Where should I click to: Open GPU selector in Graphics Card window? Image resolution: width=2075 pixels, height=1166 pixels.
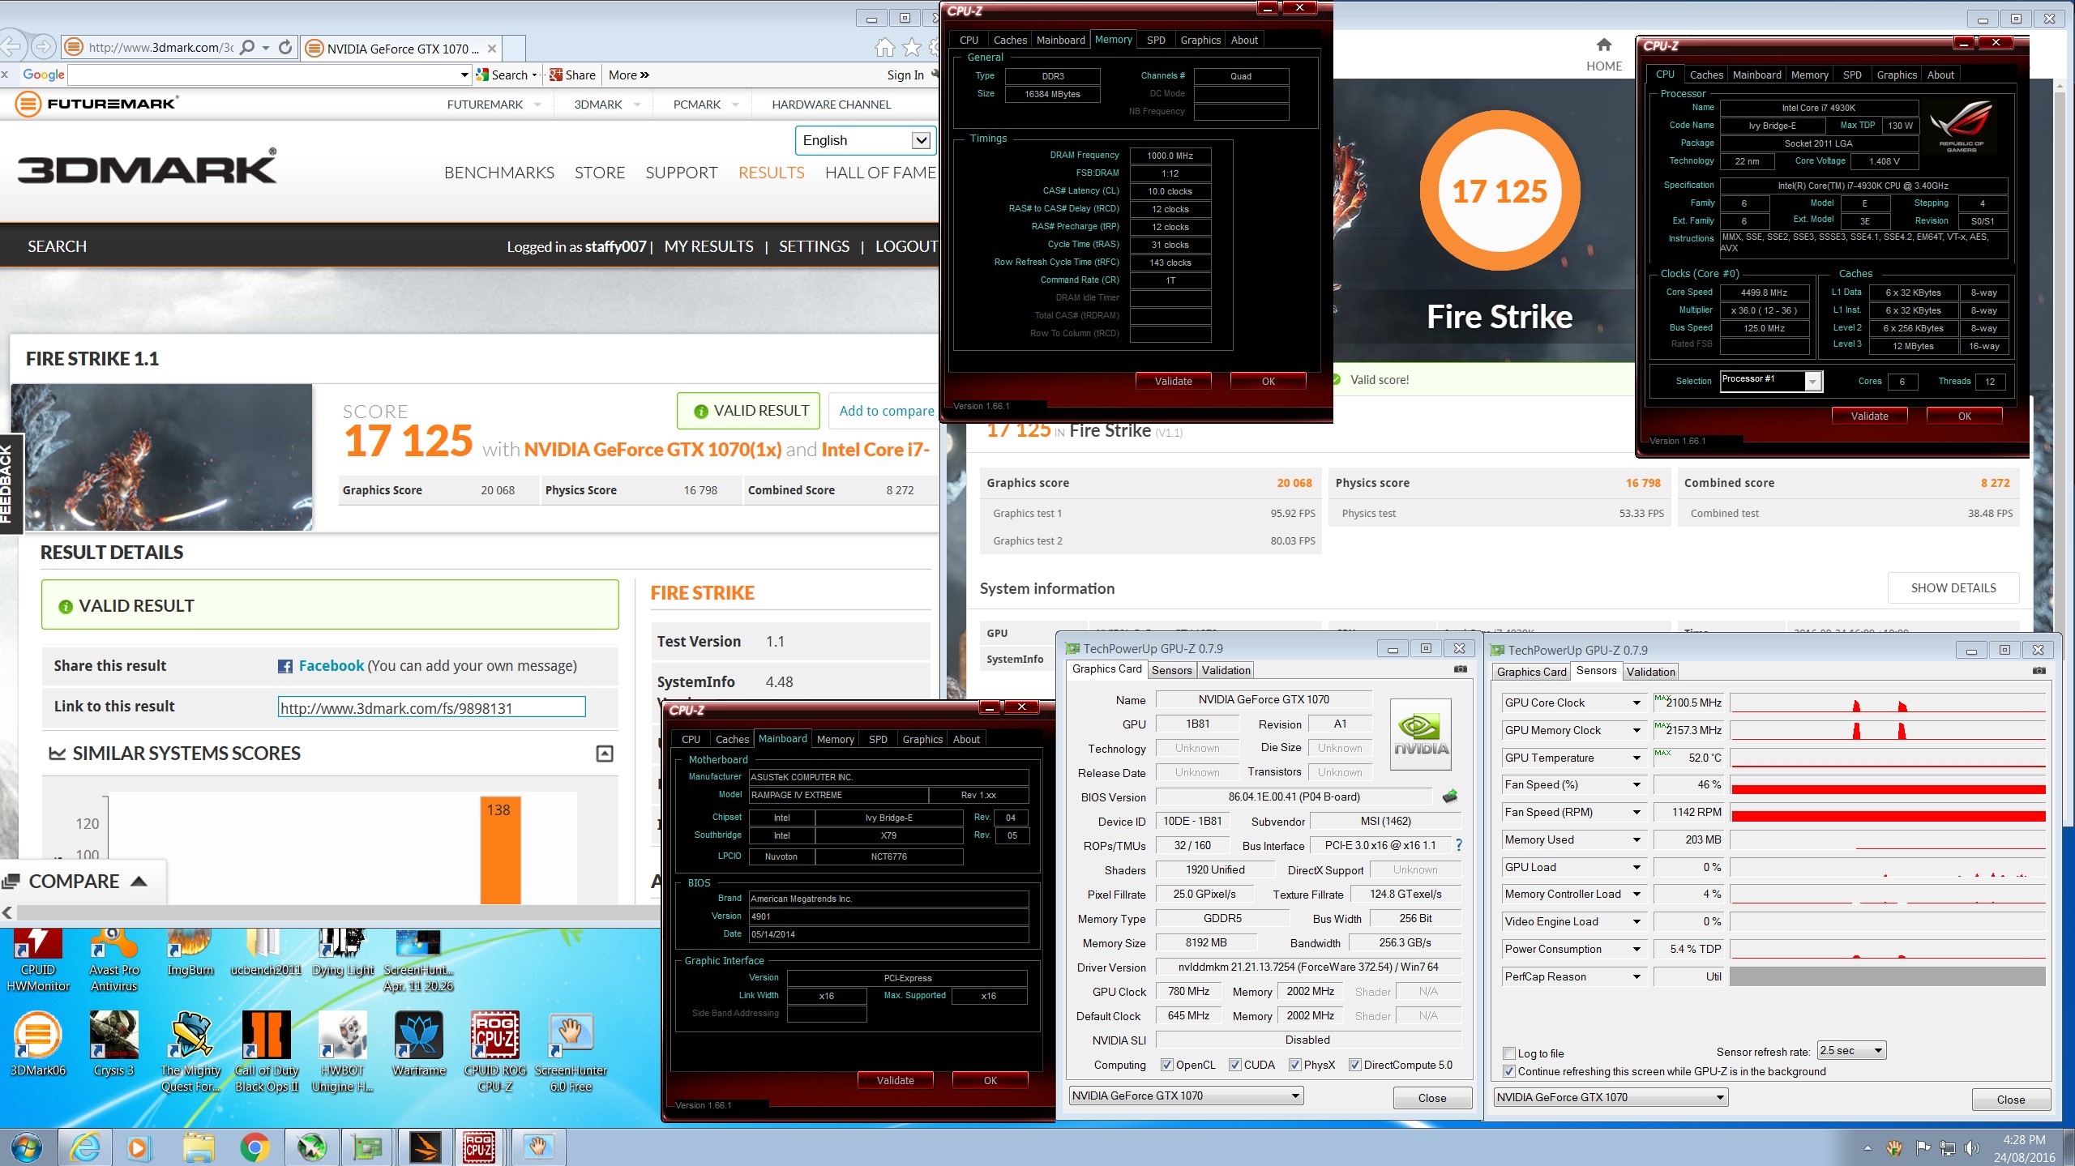tap(1186, 1096)
